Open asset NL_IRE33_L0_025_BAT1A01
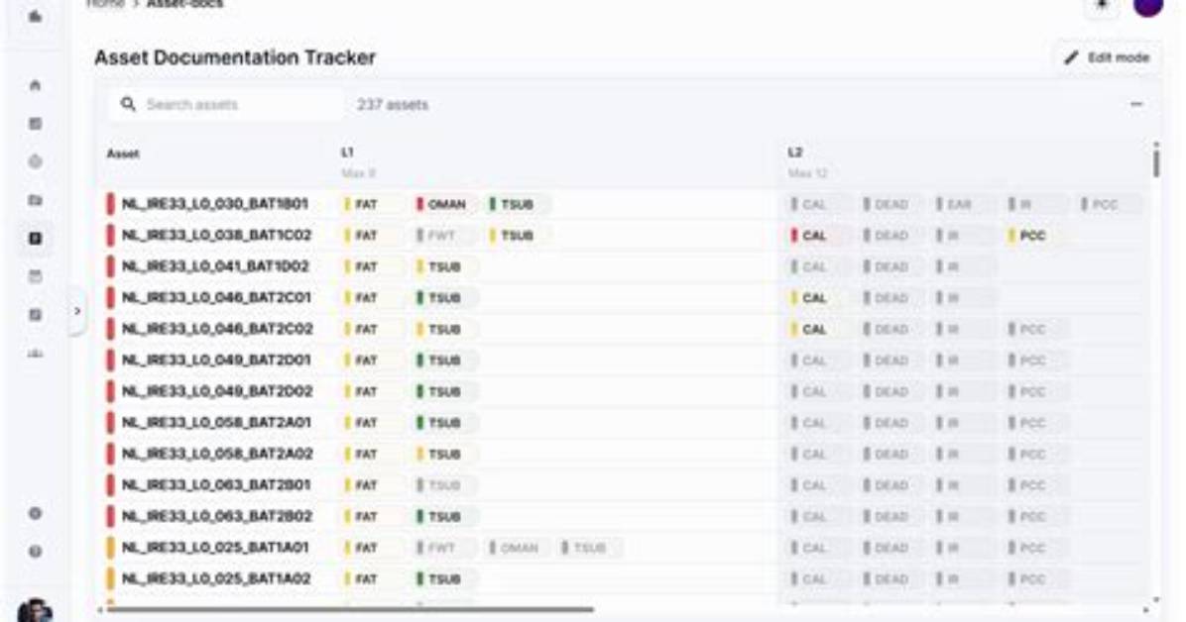Image resolution: width=1186 pixels, height=622 pixels. (x=215, y=547)
